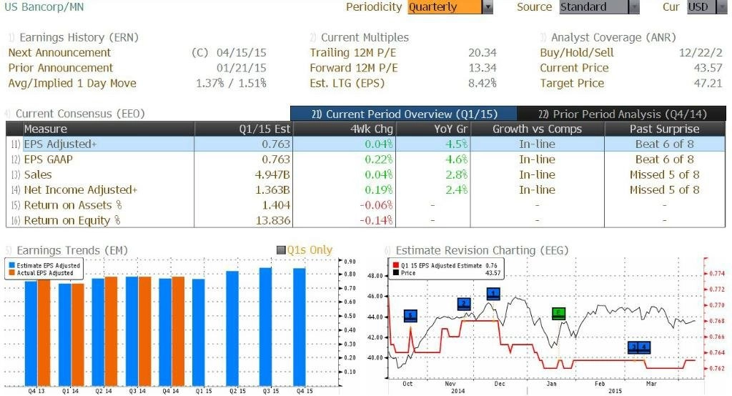Click Beat 6 of 8 in EPS GAAP row

[x=664, y=159]
